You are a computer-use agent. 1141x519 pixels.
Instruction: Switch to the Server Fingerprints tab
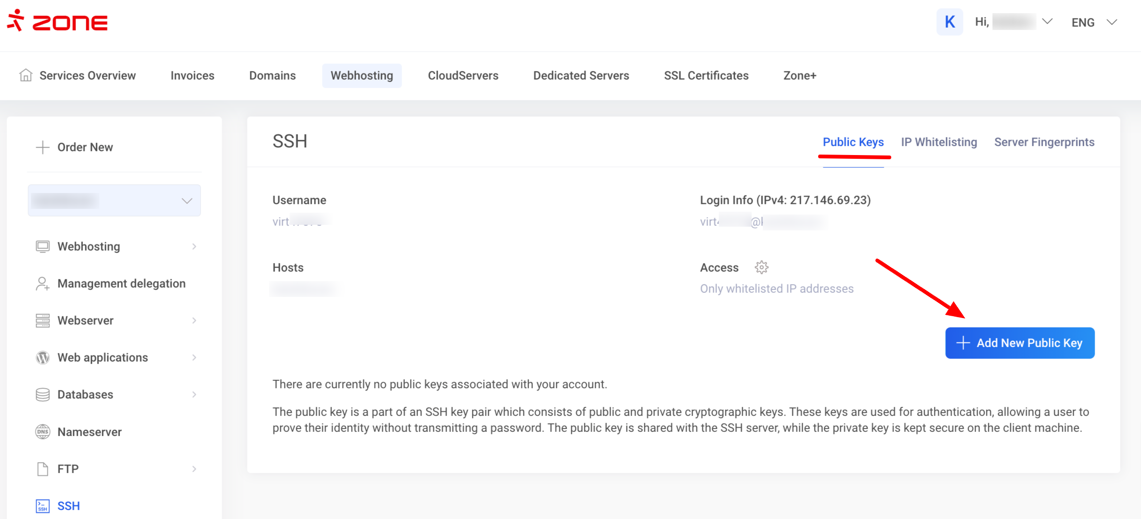[1044, 142]
